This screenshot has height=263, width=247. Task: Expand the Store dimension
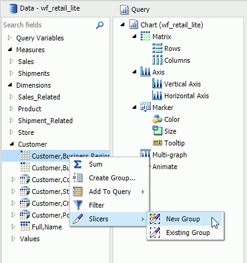[12, 132]
